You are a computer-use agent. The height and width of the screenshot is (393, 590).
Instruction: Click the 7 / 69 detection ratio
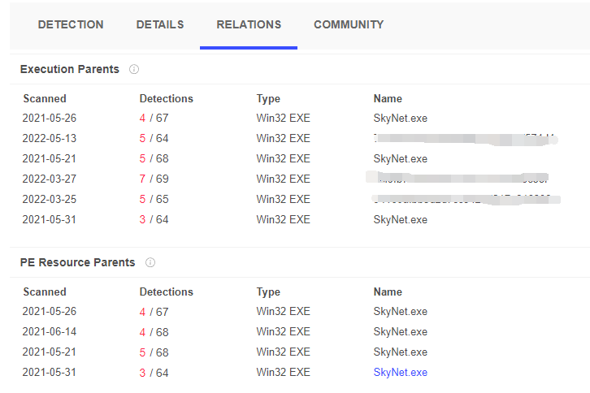[154, 179]
